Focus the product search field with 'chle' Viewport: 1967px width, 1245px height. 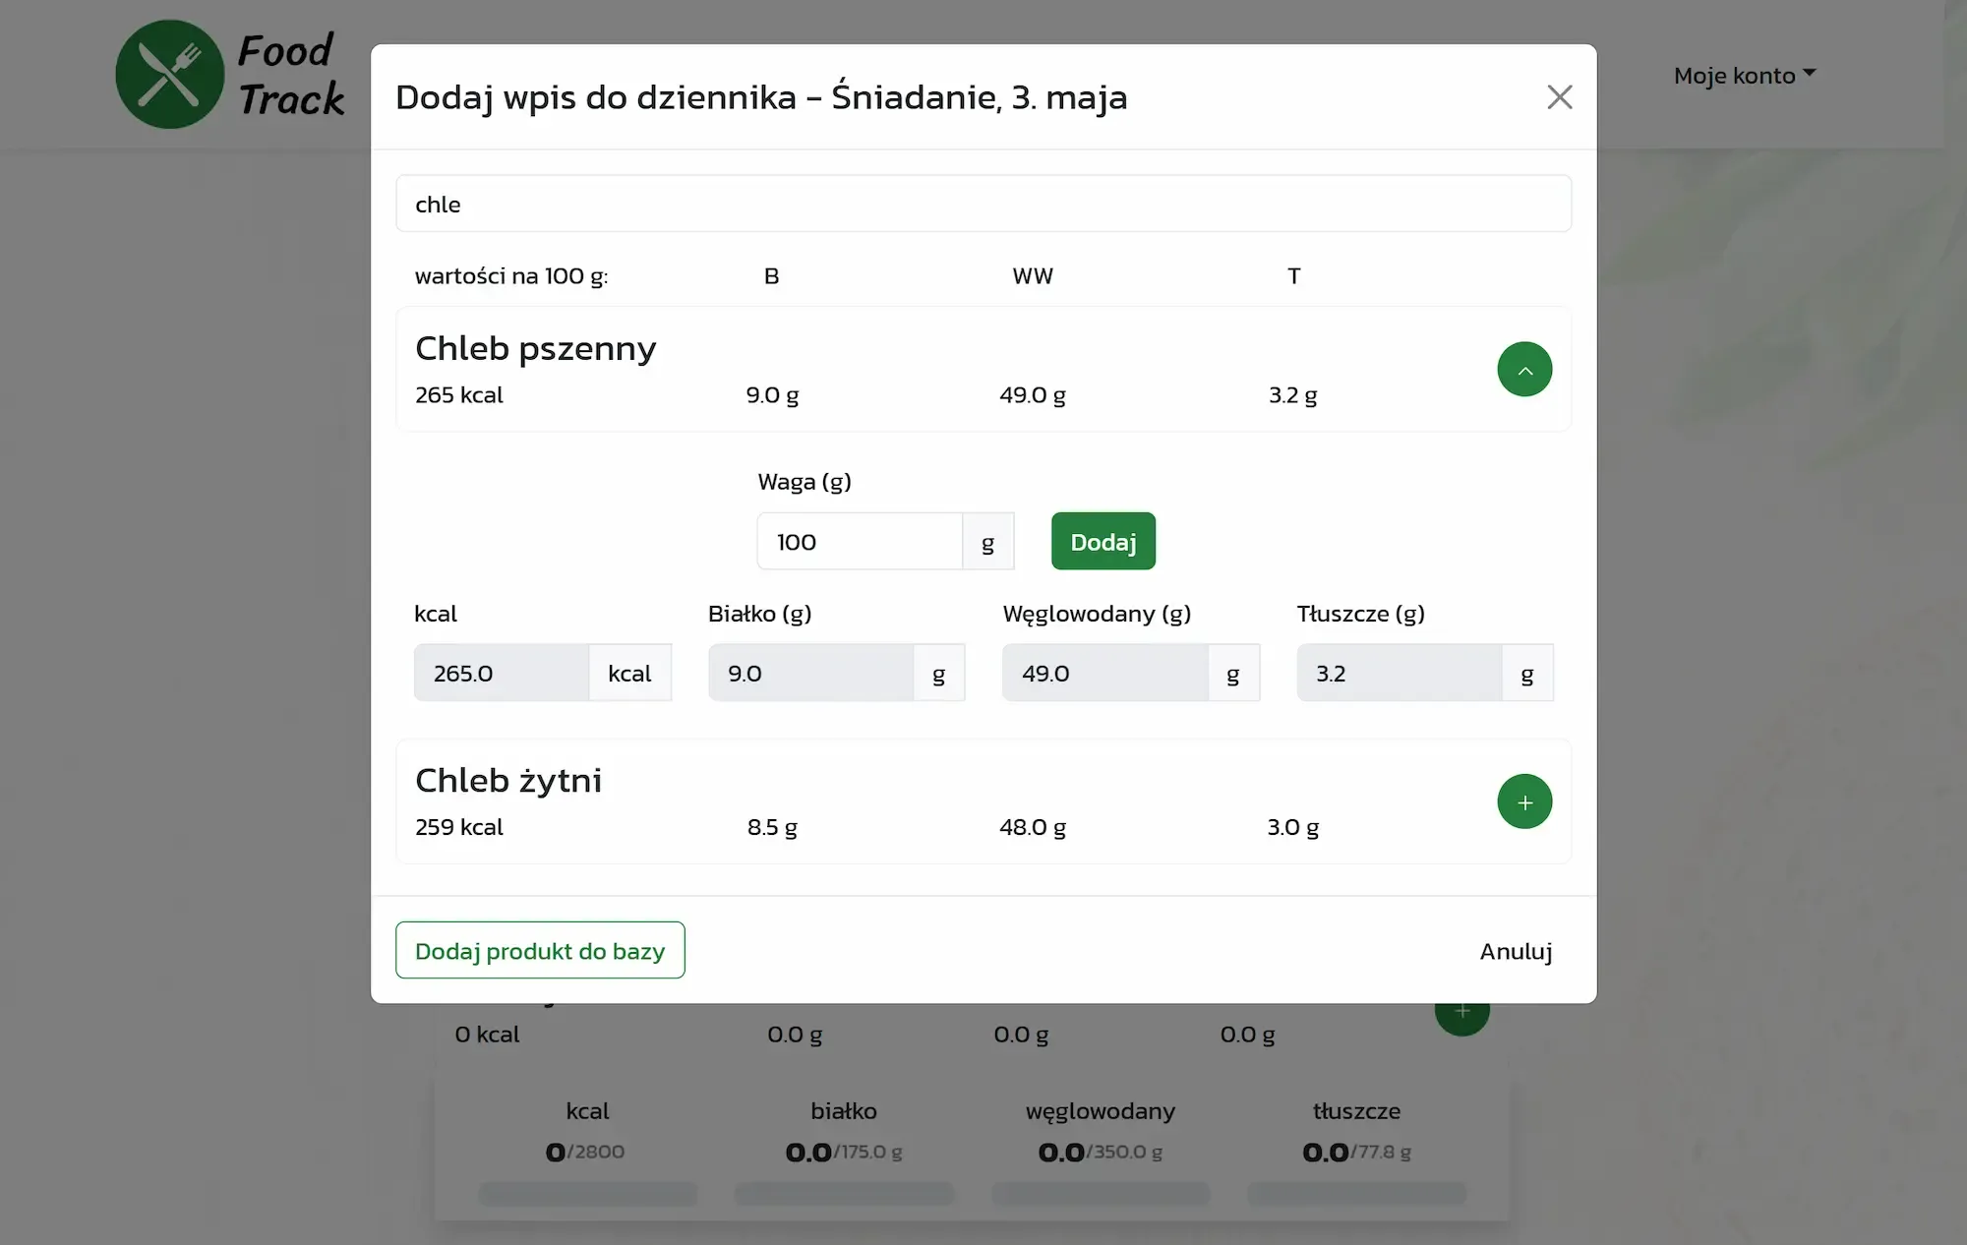point(983,204)
